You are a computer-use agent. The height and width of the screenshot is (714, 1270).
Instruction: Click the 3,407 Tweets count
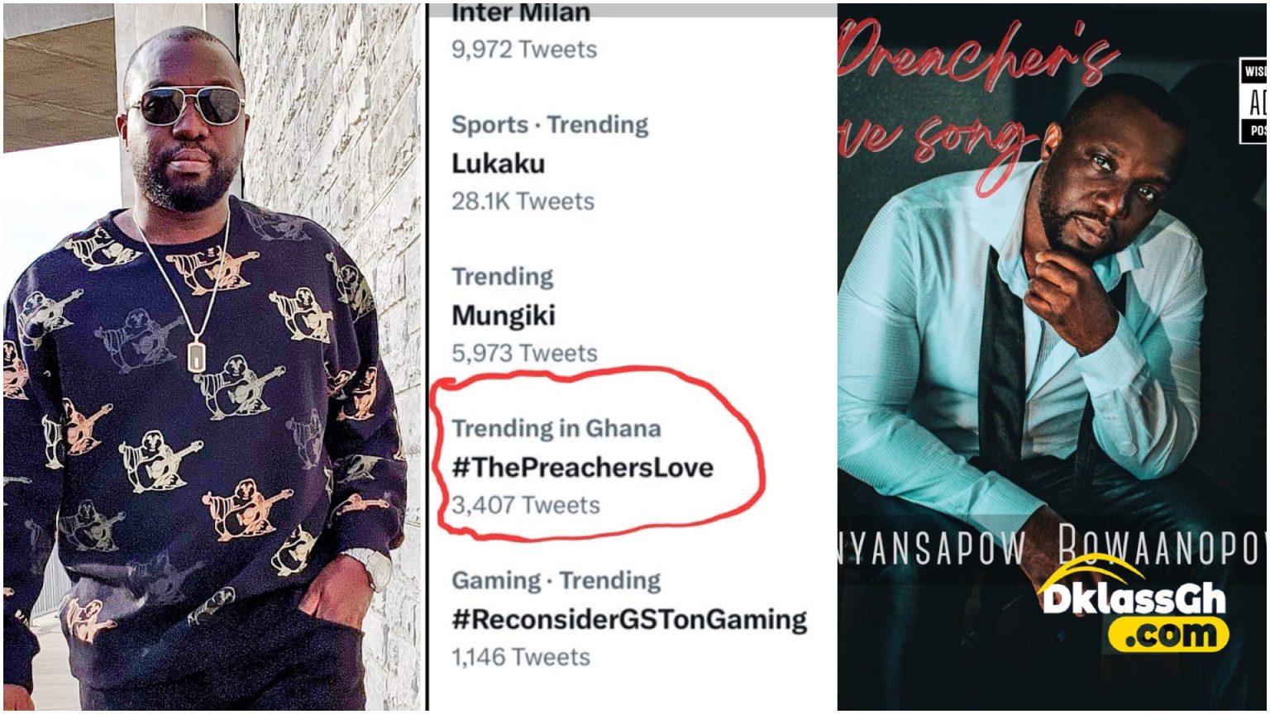(x=525, y=505)
